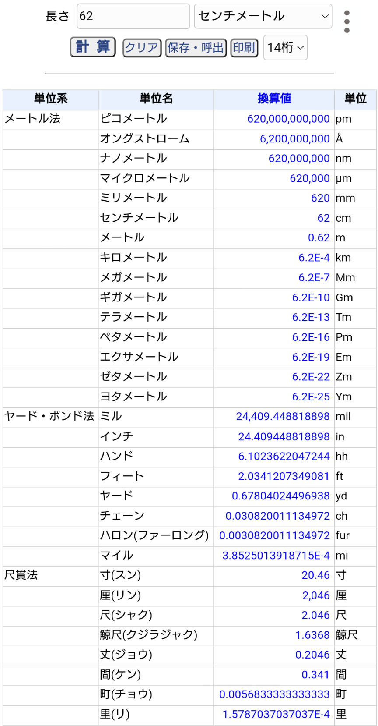Image resolution: width=378 pixels, height=726 pixels.
Task: Click the 鯨尺 value 1.6368
Action: coord(312,635)
